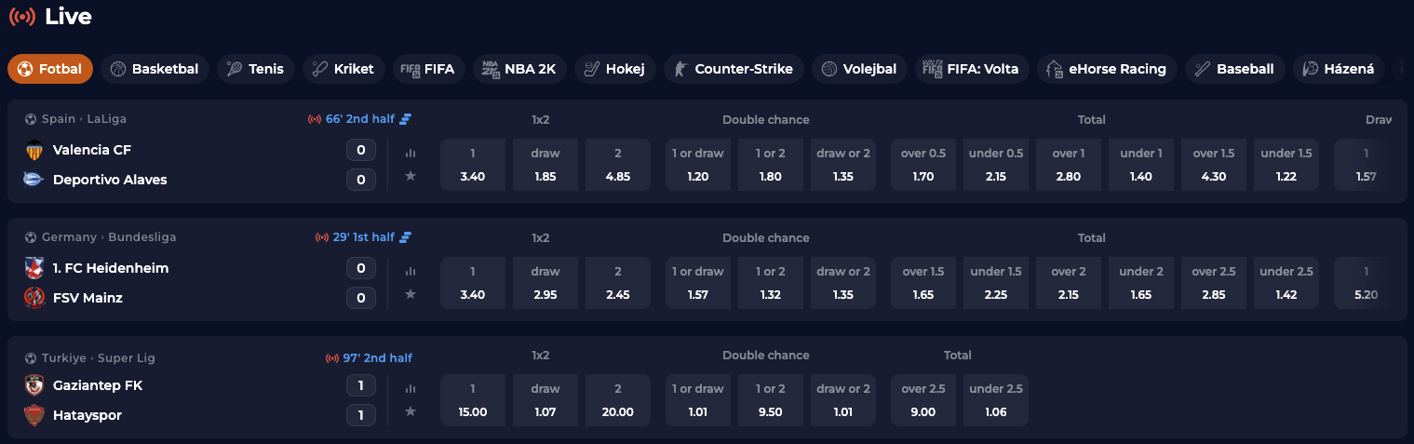This screenshot has width=1414, height=444.
Task: Bet on Valencia win at 3.40
Action: [x=473, y=165]
